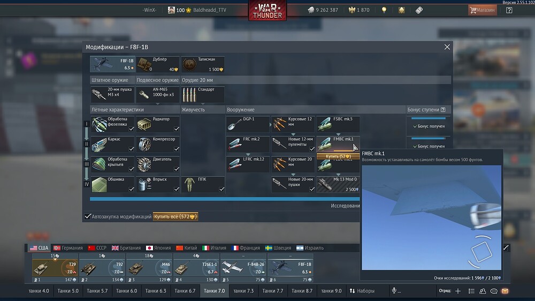Switch to the СССР nation tab

point(97,247)
